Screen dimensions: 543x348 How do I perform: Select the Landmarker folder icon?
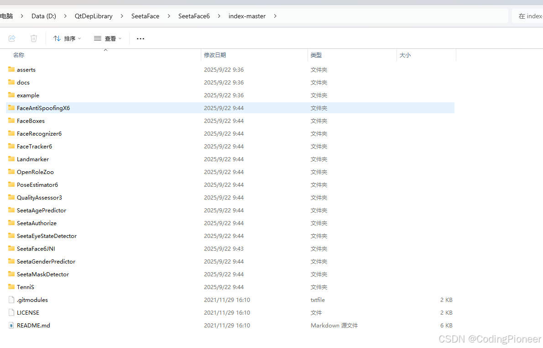11,159
